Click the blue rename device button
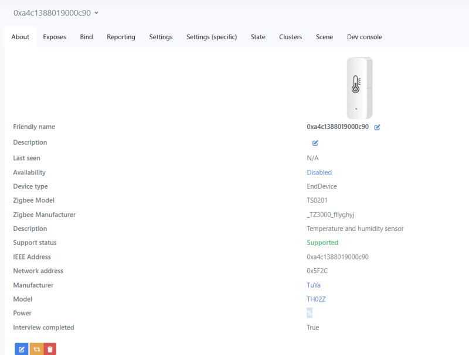The height and width of the screenshot is (355, 469). [x=21, y=349]
